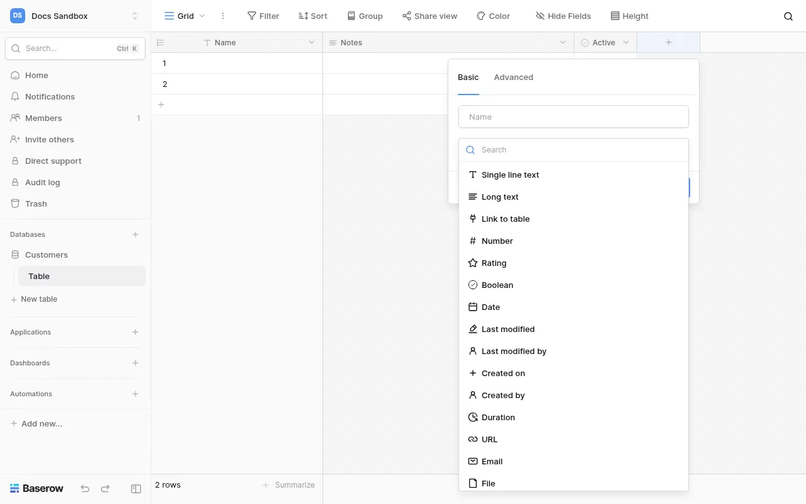The height and width of the screenshot is (504, 806).
Task: Select Boolean field type
Action: click(574, 285)
